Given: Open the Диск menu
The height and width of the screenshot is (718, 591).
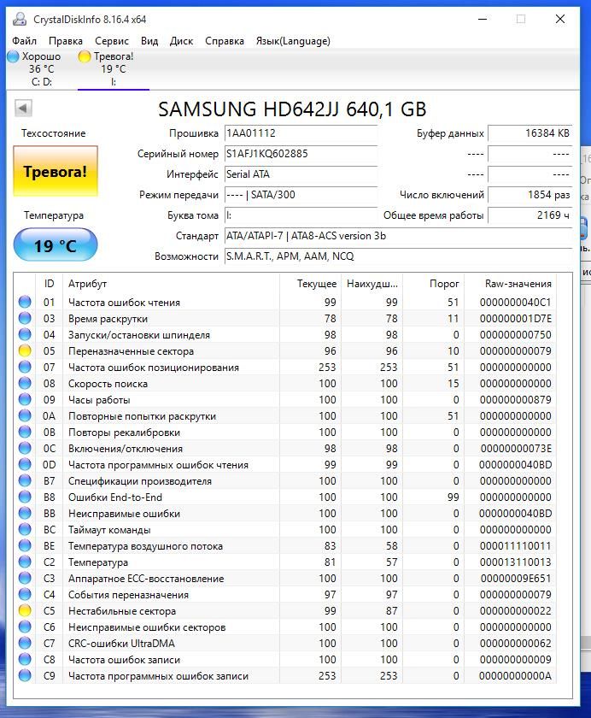Looking at the screenshot, I should (x=181, y=41).
